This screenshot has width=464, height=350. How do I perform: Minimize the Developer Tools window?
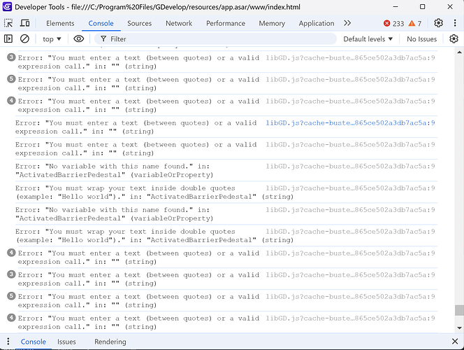[x=396, y=6]
